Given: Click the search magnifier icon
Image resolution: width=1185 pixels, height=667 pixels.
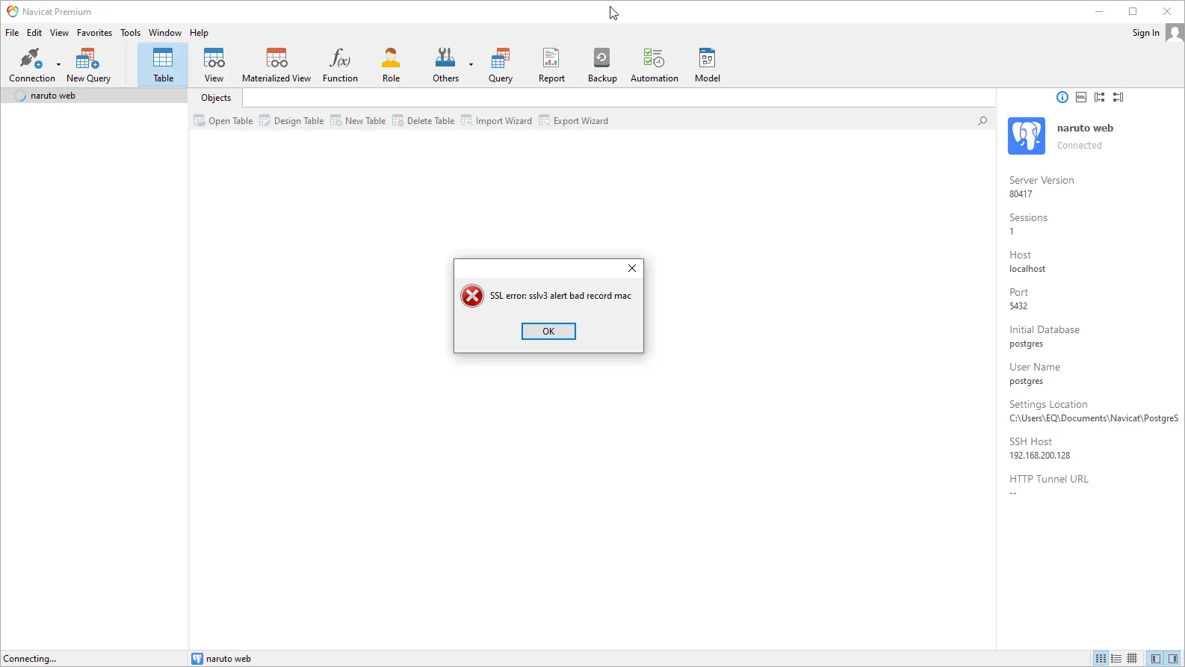Looking at the screenshot, I should [983, 121].
